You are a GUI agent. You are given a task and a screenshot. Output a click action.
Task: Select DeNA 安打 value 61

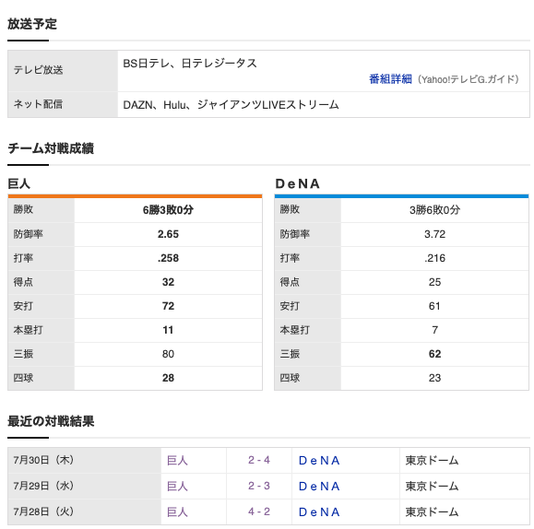point(435,306)
